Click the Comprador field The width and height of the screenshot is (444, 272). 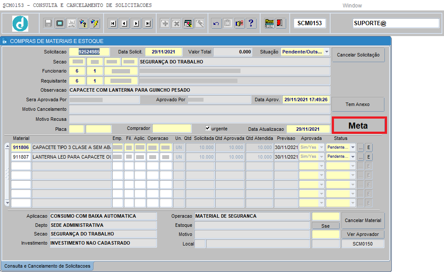coord(172,128)
